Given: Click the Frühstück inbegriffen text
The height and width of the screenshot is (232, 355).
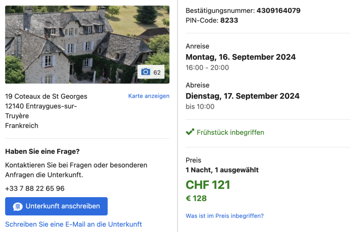Looking at the screenshot, I should click(230, 132).
